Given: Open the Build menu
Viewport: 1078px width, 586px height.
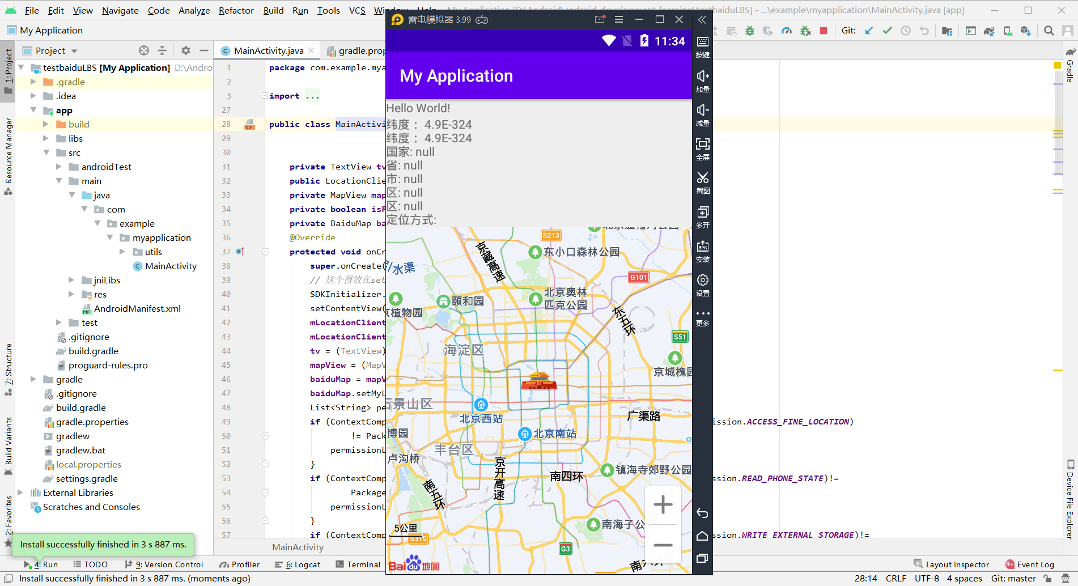Looking at the screenshot, I should (x=273, y=10).
